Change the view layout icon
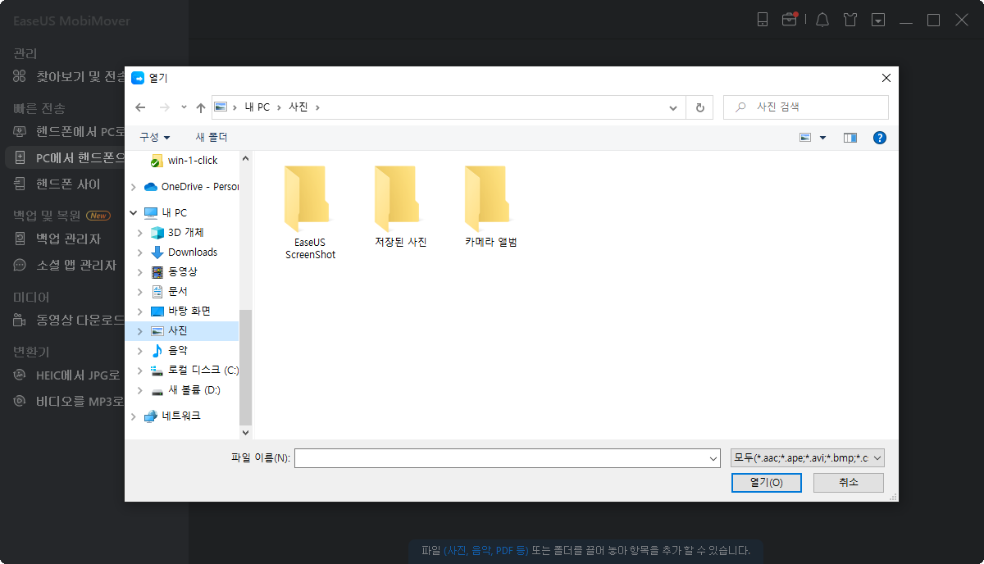Screen dimensions: 984x564 [805, 138]
